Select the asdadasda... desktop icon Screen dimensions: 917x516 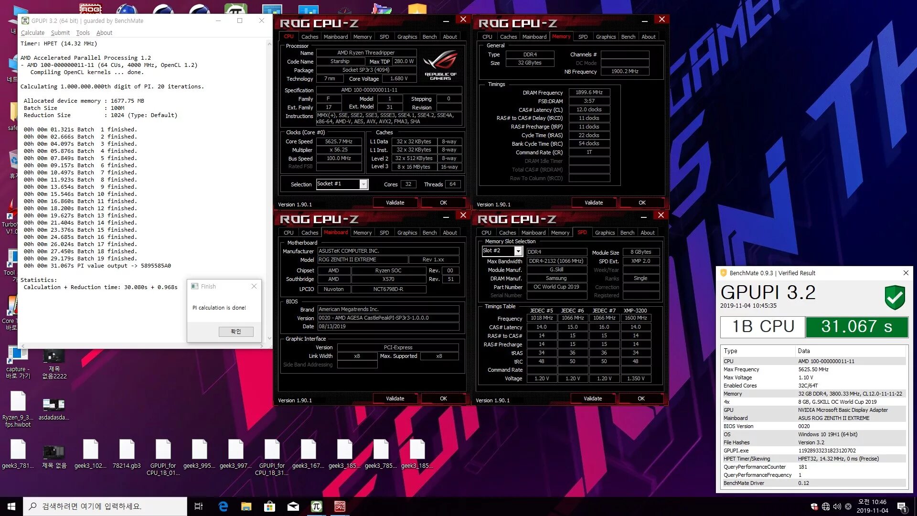pos(54,409)
